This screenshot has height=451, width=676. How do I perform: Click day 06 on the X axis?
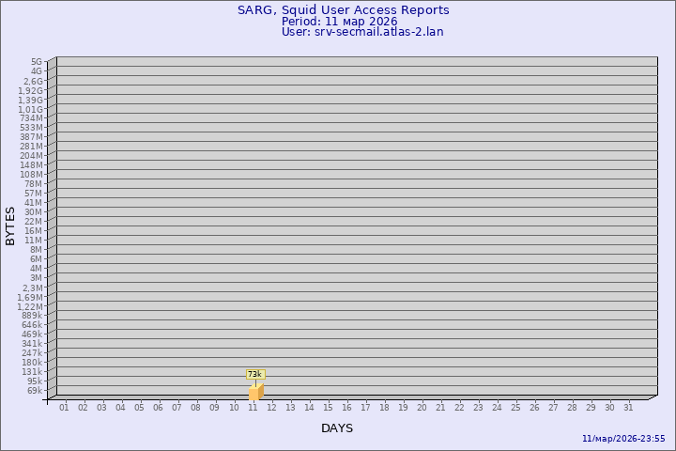pos(158,408)
